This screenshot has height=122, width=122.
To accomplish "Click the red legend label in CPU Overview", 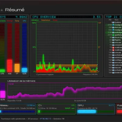I will [x=55, y=20].
